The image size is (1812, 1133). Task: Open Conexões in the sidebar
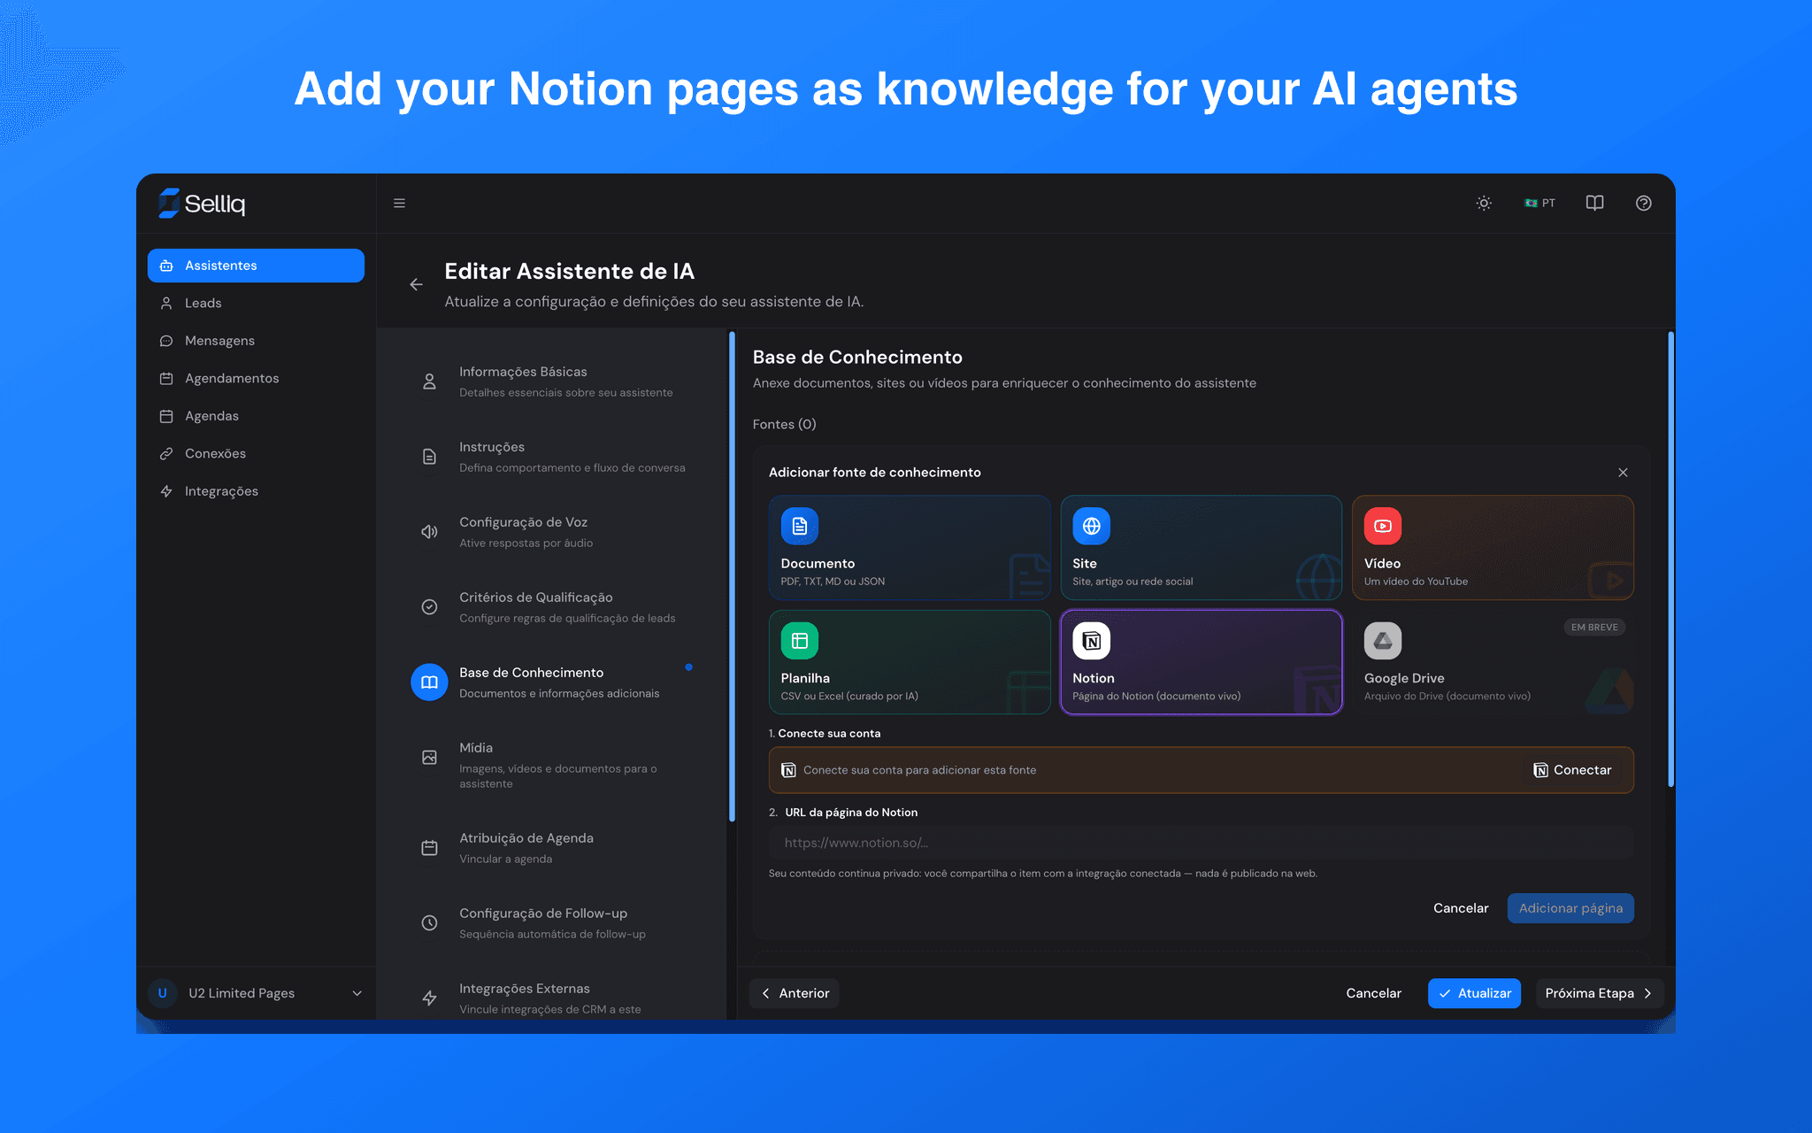click(256, 453)
